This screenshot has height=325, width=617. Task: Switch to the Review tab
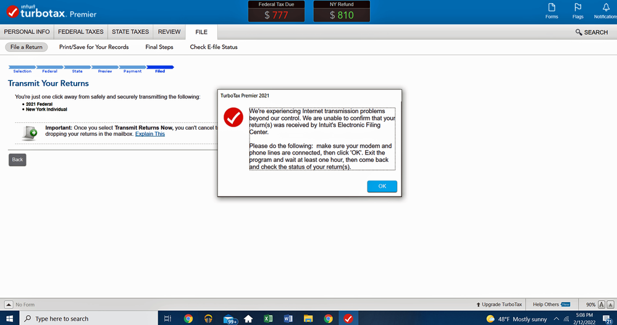169,32
